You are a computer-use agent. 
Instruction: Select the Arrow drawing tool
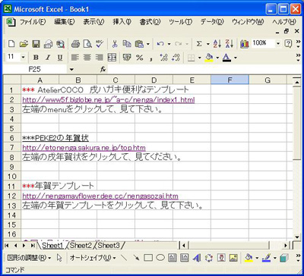tap(136, 258)
